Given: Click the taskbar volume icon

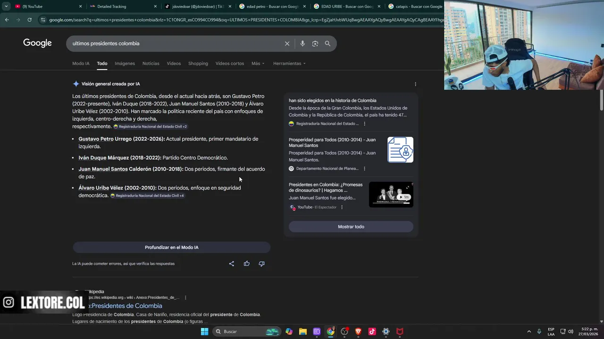Looking at the screenshot, I should pos(571,331).
